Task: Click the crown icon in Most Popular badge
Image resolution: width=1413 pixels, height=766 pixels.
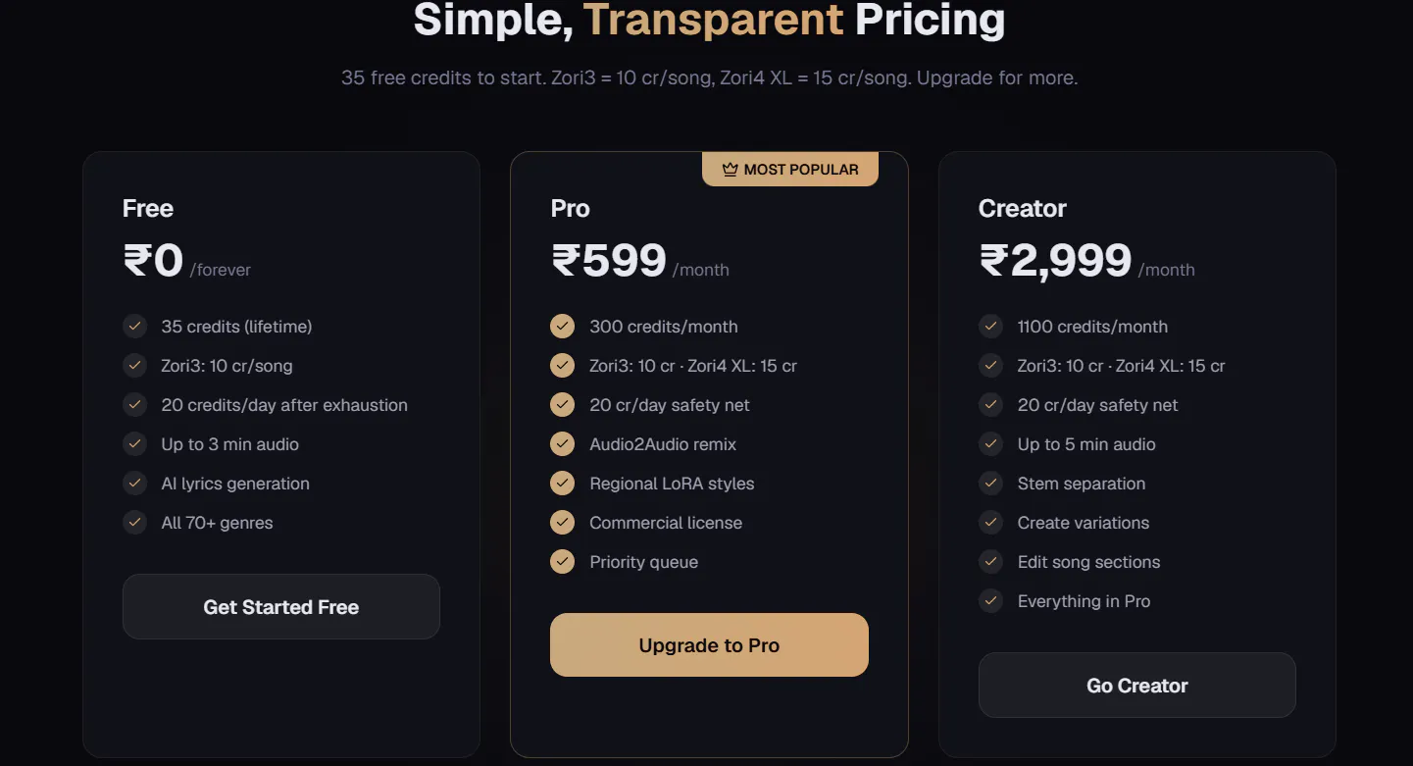Action: tap(730, 170)
